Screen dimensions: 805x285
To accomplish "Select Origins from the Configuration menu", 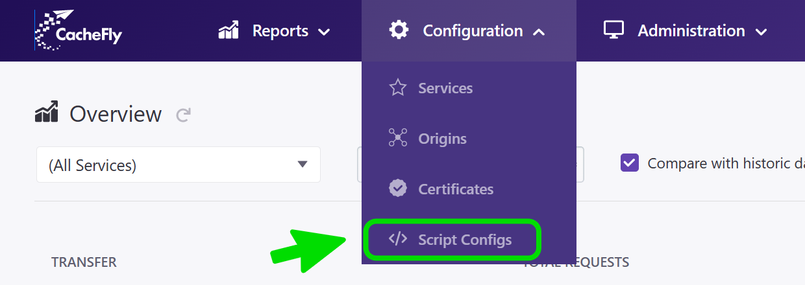I will pyautogui.click(x=442, y=139).
